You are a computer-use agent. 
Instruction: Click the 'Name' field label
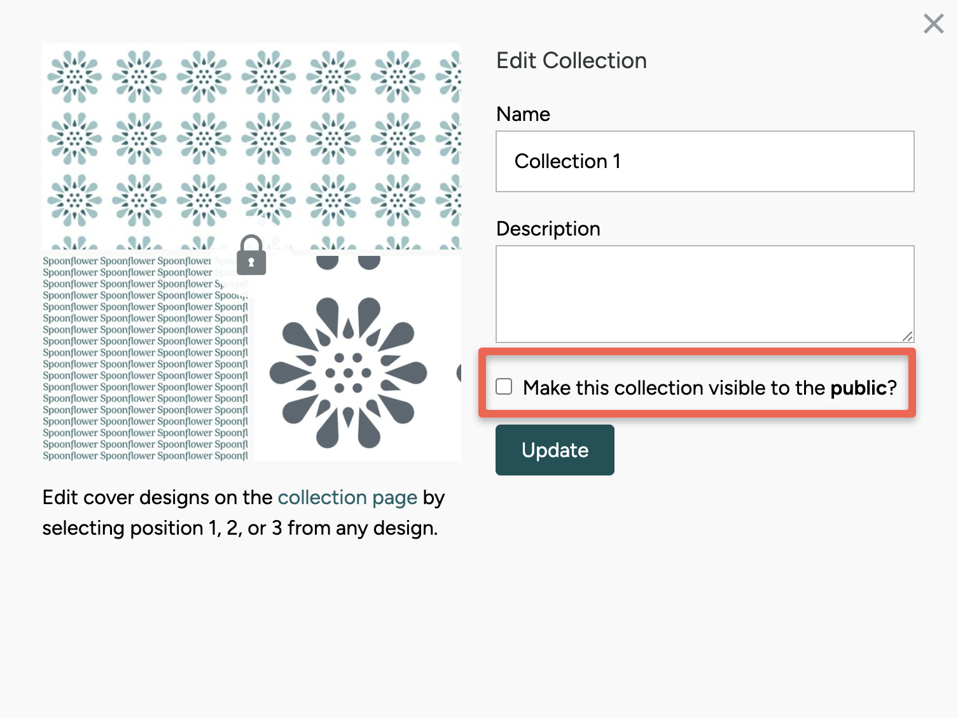pos(523,114)
